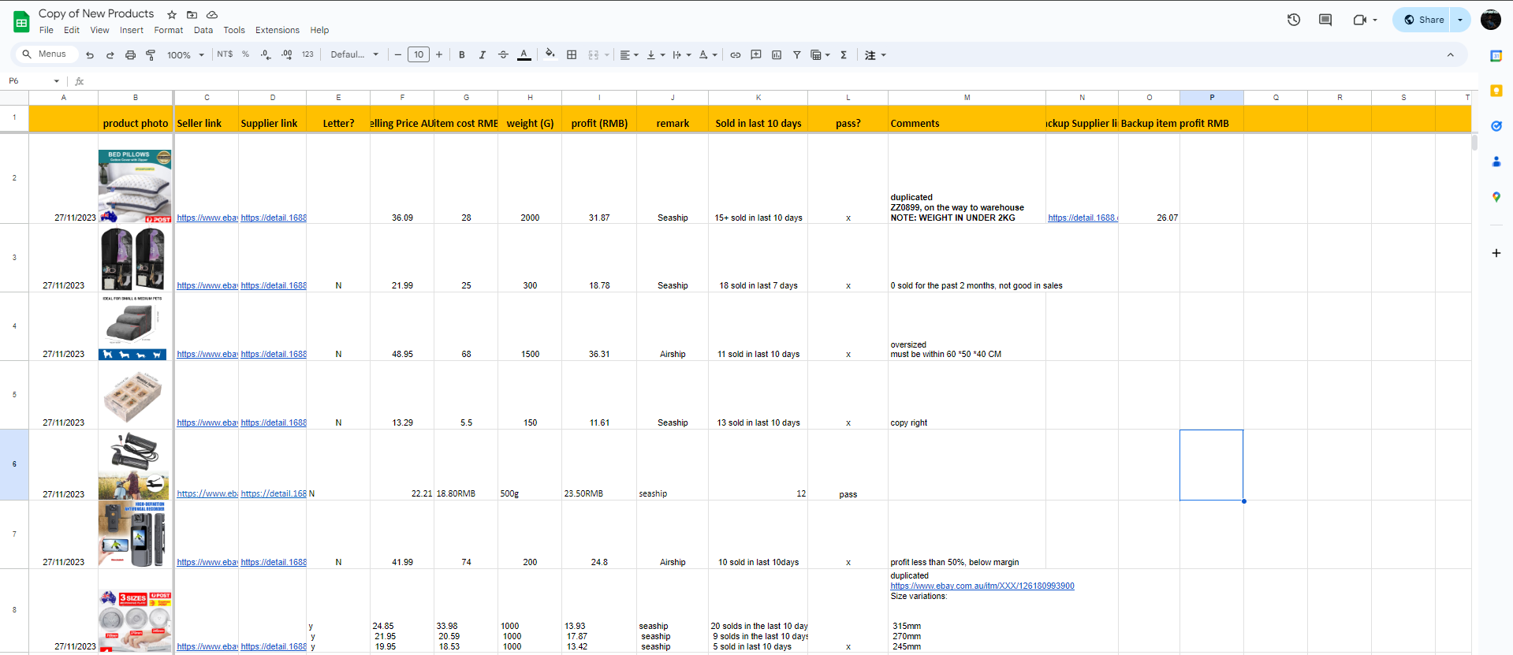The width and height of the screenshot is (1513, 655).
Task: Open the Extensions menu
Action: [278, 30]
